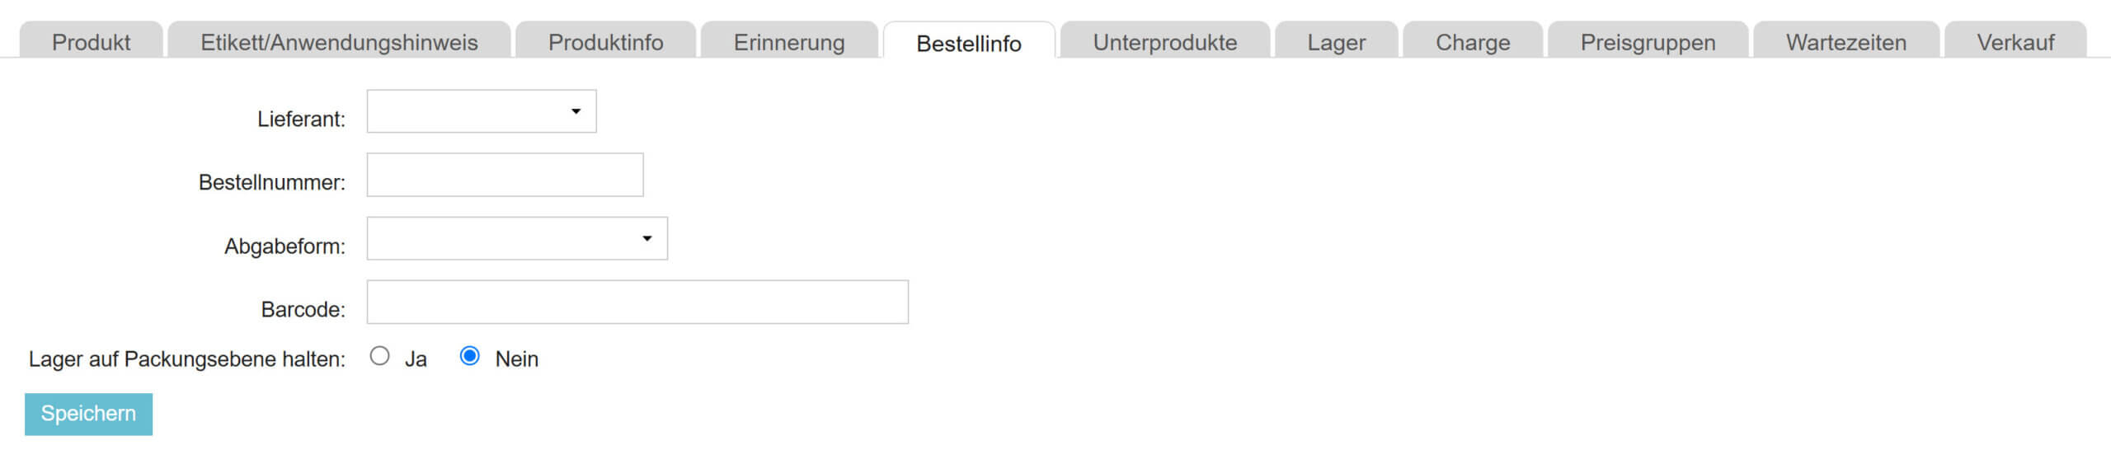Show the Charge tab
The image size is (2111, 450).
[1473, 42]
